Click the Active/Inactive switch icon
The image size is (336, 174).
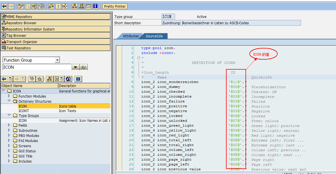click(x=28, y=6)
